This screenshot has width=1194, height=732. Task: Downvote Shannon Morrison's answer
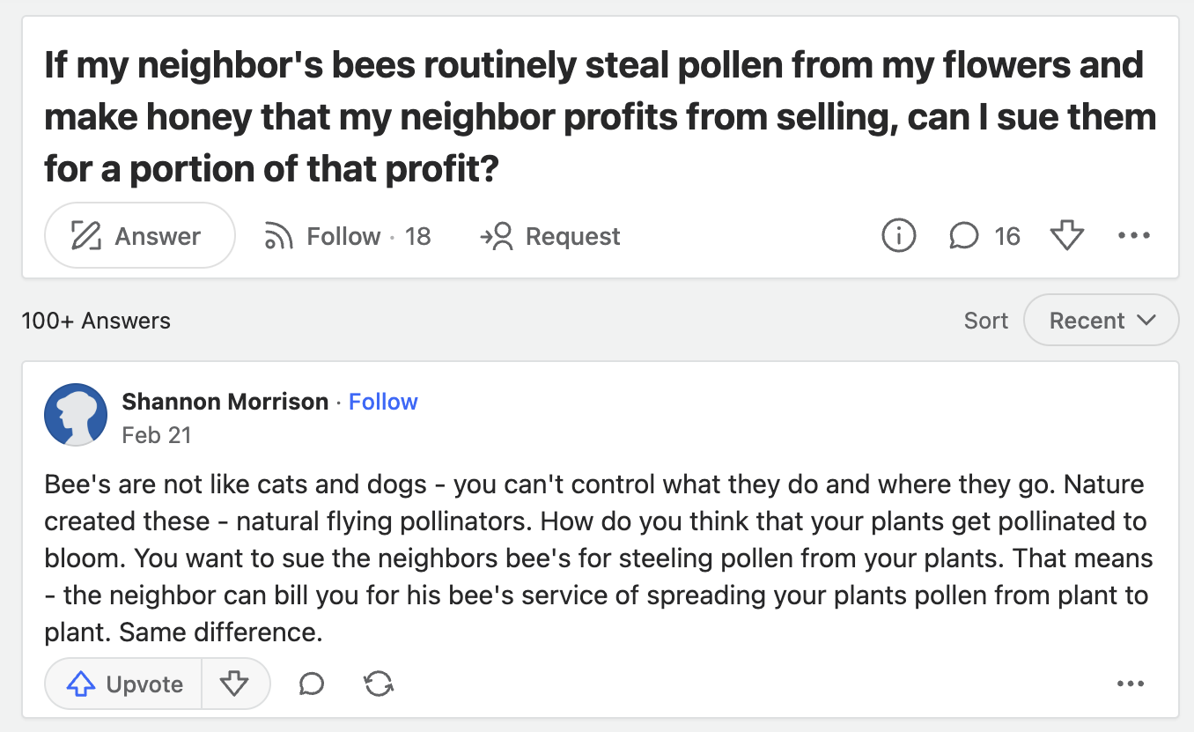[236, 684]
